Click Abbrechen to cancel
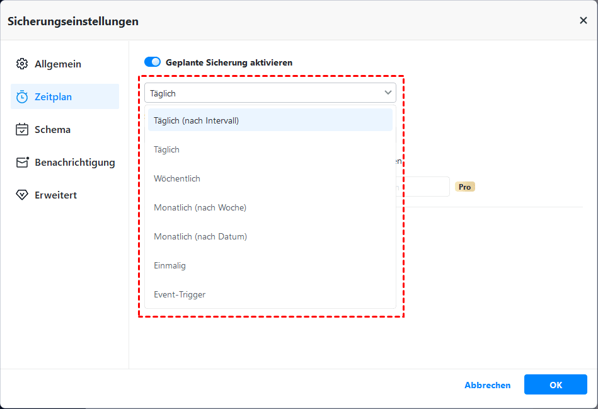This screenshot has width=598, height=409. tap(487, 385)
